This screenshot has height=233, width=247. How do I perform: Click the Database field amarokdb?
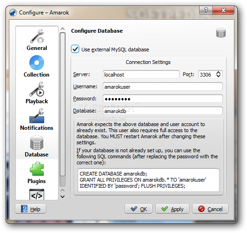click(x=162, y=111)
